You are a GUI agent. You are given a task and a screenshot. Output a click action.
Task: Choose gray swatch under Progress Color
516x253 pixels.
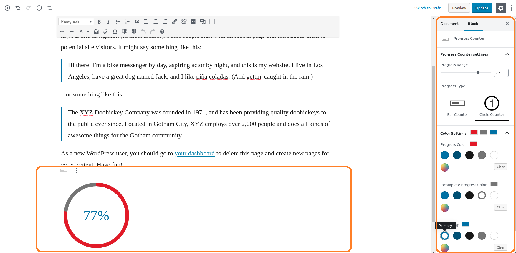coord(482,155)
